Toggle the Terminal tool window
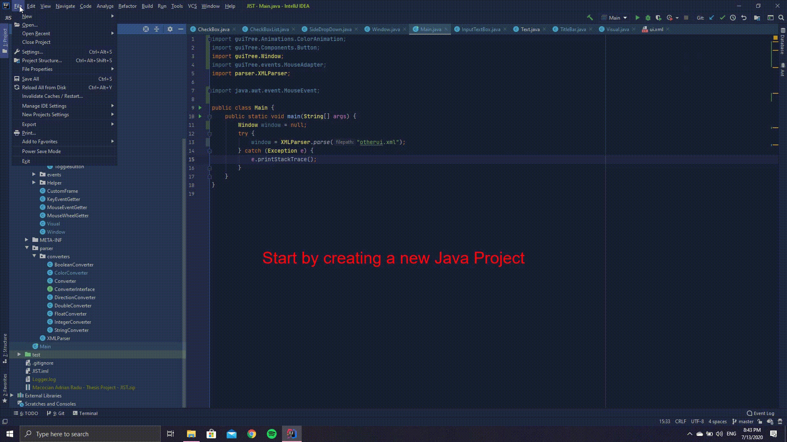787x442 pixels. [x=85, y=413]
